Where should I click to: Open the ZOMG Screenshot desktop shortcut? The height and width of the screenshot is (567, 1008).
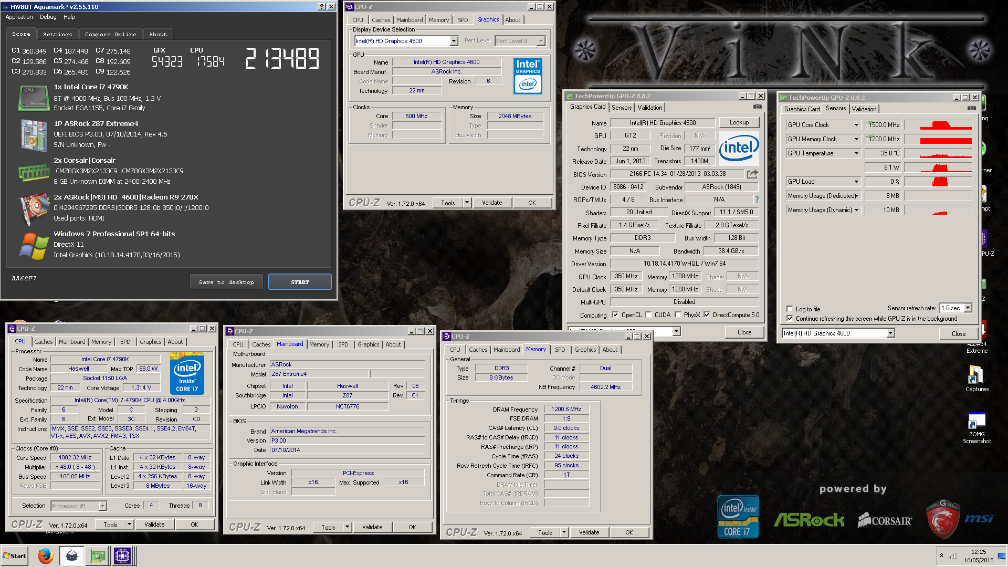(x=976, y=428)
